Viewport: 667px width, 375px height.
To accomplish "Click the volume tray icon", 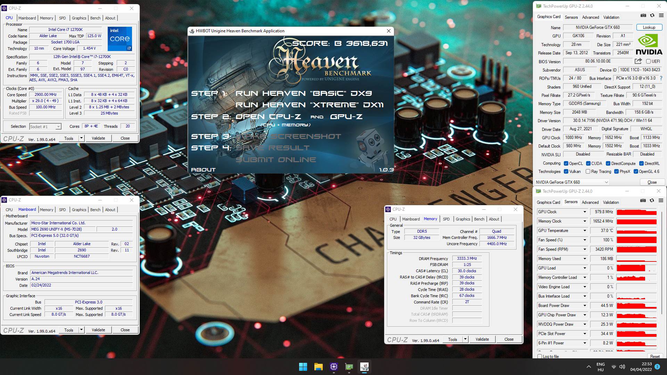I will click(x=622, y=367).
